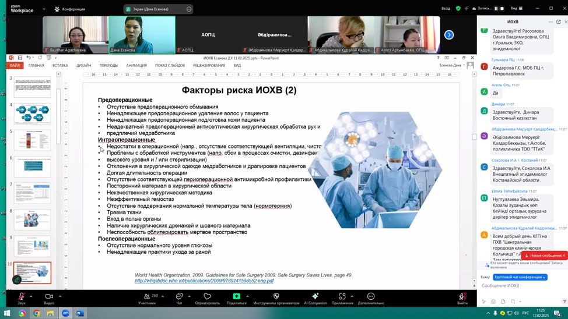This screenshot has width=568, height=319.
Task: Open the Animation ribbon tab
Action: tap(136, 66)
